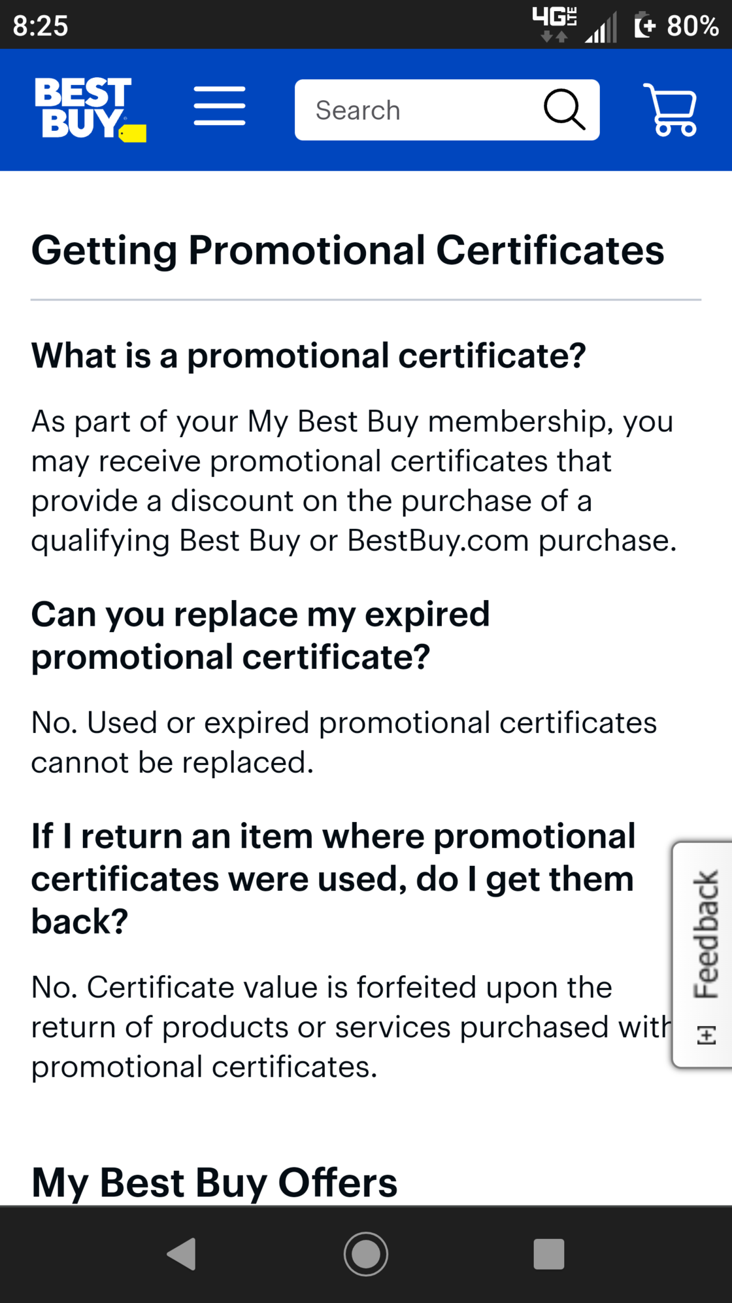
Task: Tap the status bar clock
Action: 41,26
